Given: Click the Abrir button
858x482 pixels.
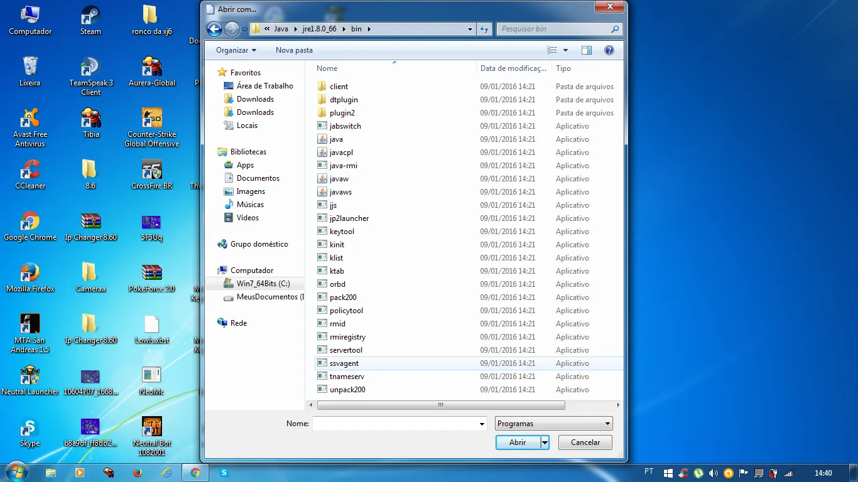Looking at the screenshot, I should pos(518,442).
